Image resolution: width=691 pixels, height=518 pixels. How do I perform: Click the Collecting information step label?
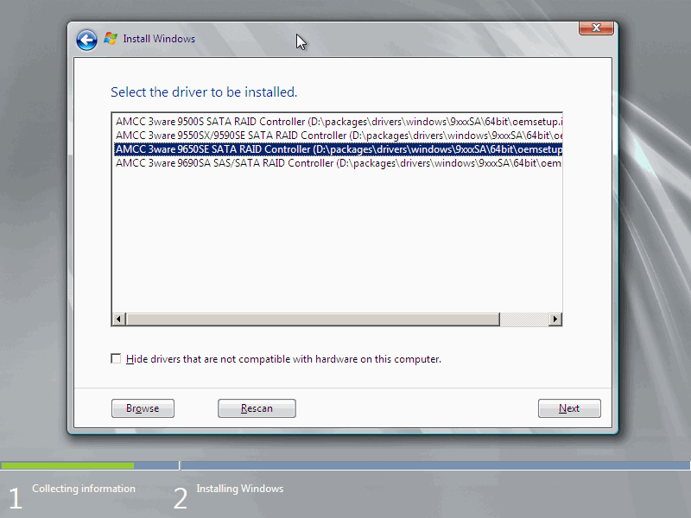pos(84,489)
